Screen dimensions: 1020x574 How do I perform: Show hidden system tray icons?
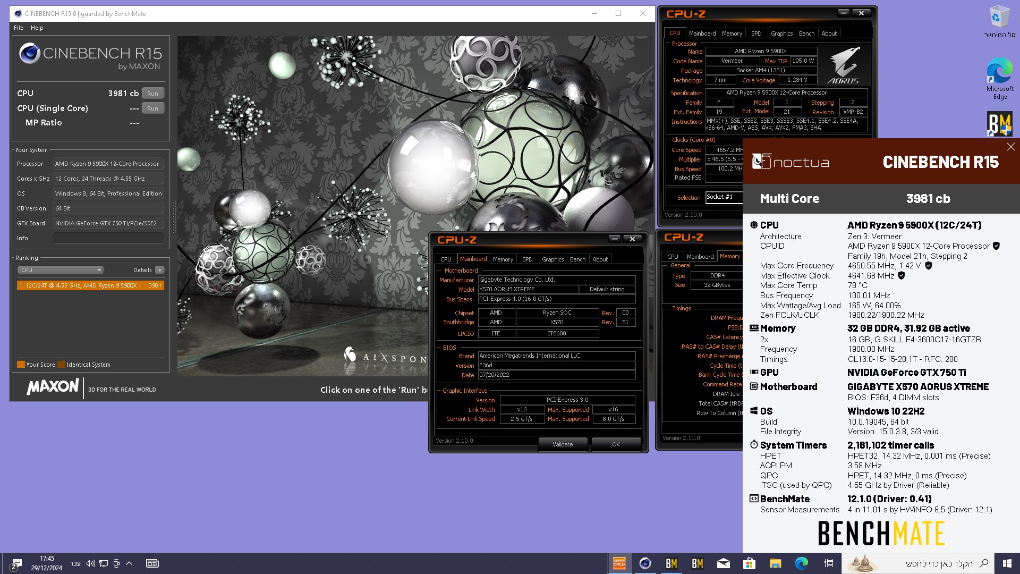point(129,563)
